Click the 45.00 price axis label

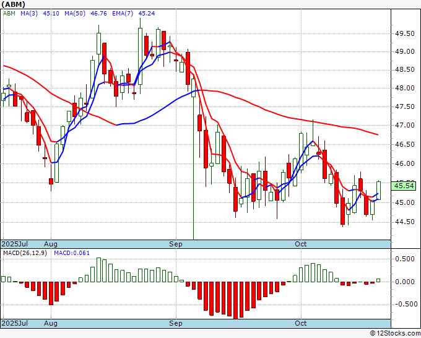(x=405, y=202)
